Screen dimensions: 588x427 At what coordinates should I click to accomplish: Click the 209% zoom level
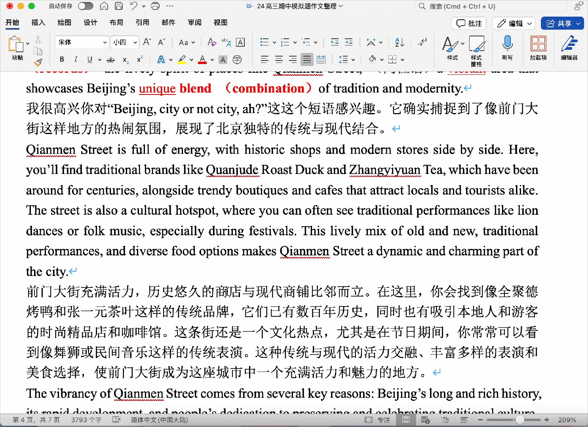[x=567, y=420]
